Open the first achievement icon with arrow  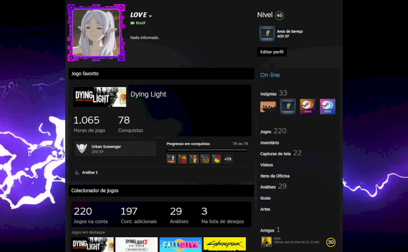click(171, 159)
